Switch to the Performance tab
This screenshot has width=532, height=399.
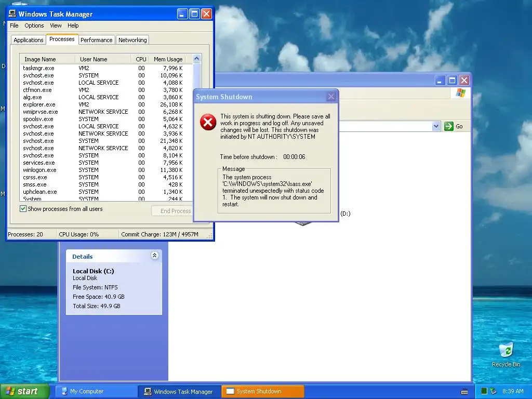[x=96, y=40]
